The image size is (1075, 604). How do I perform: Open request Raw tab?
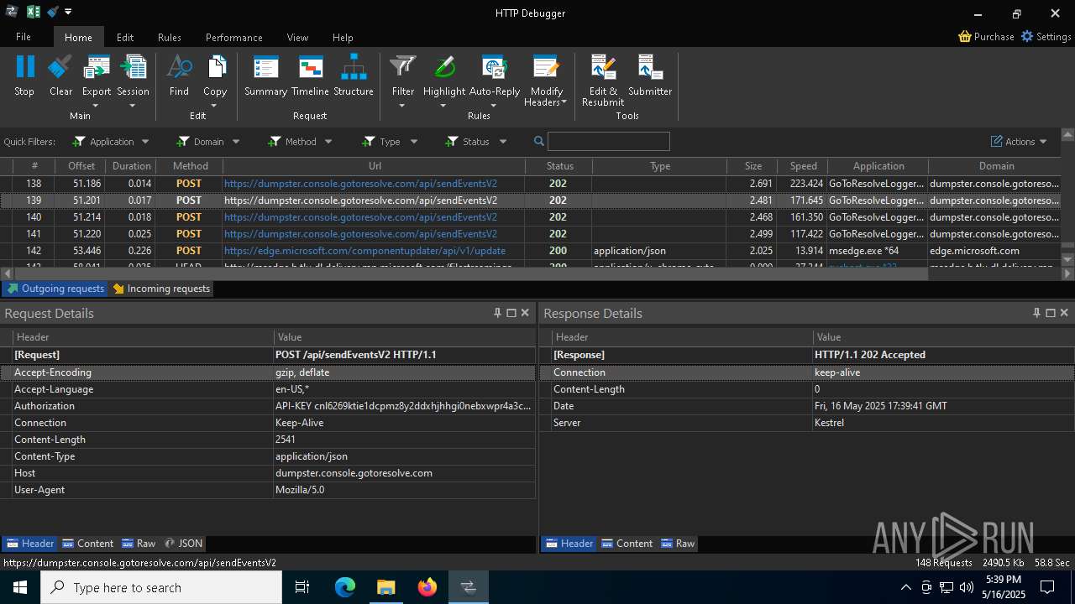(139, 544)
